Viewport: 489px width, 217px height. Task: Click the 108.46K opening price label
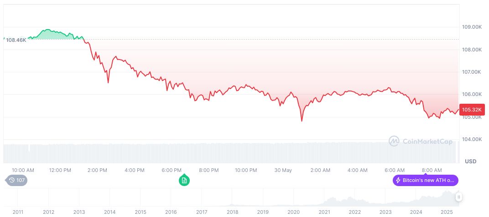pyautogui.click(x=16, y=40)
